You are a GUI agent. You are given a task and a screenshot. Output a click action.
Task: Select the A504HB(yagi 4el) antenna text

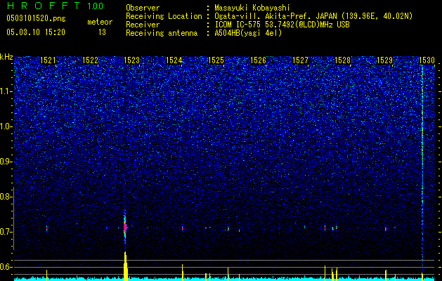pyautogui.click(x=248, y=33)
